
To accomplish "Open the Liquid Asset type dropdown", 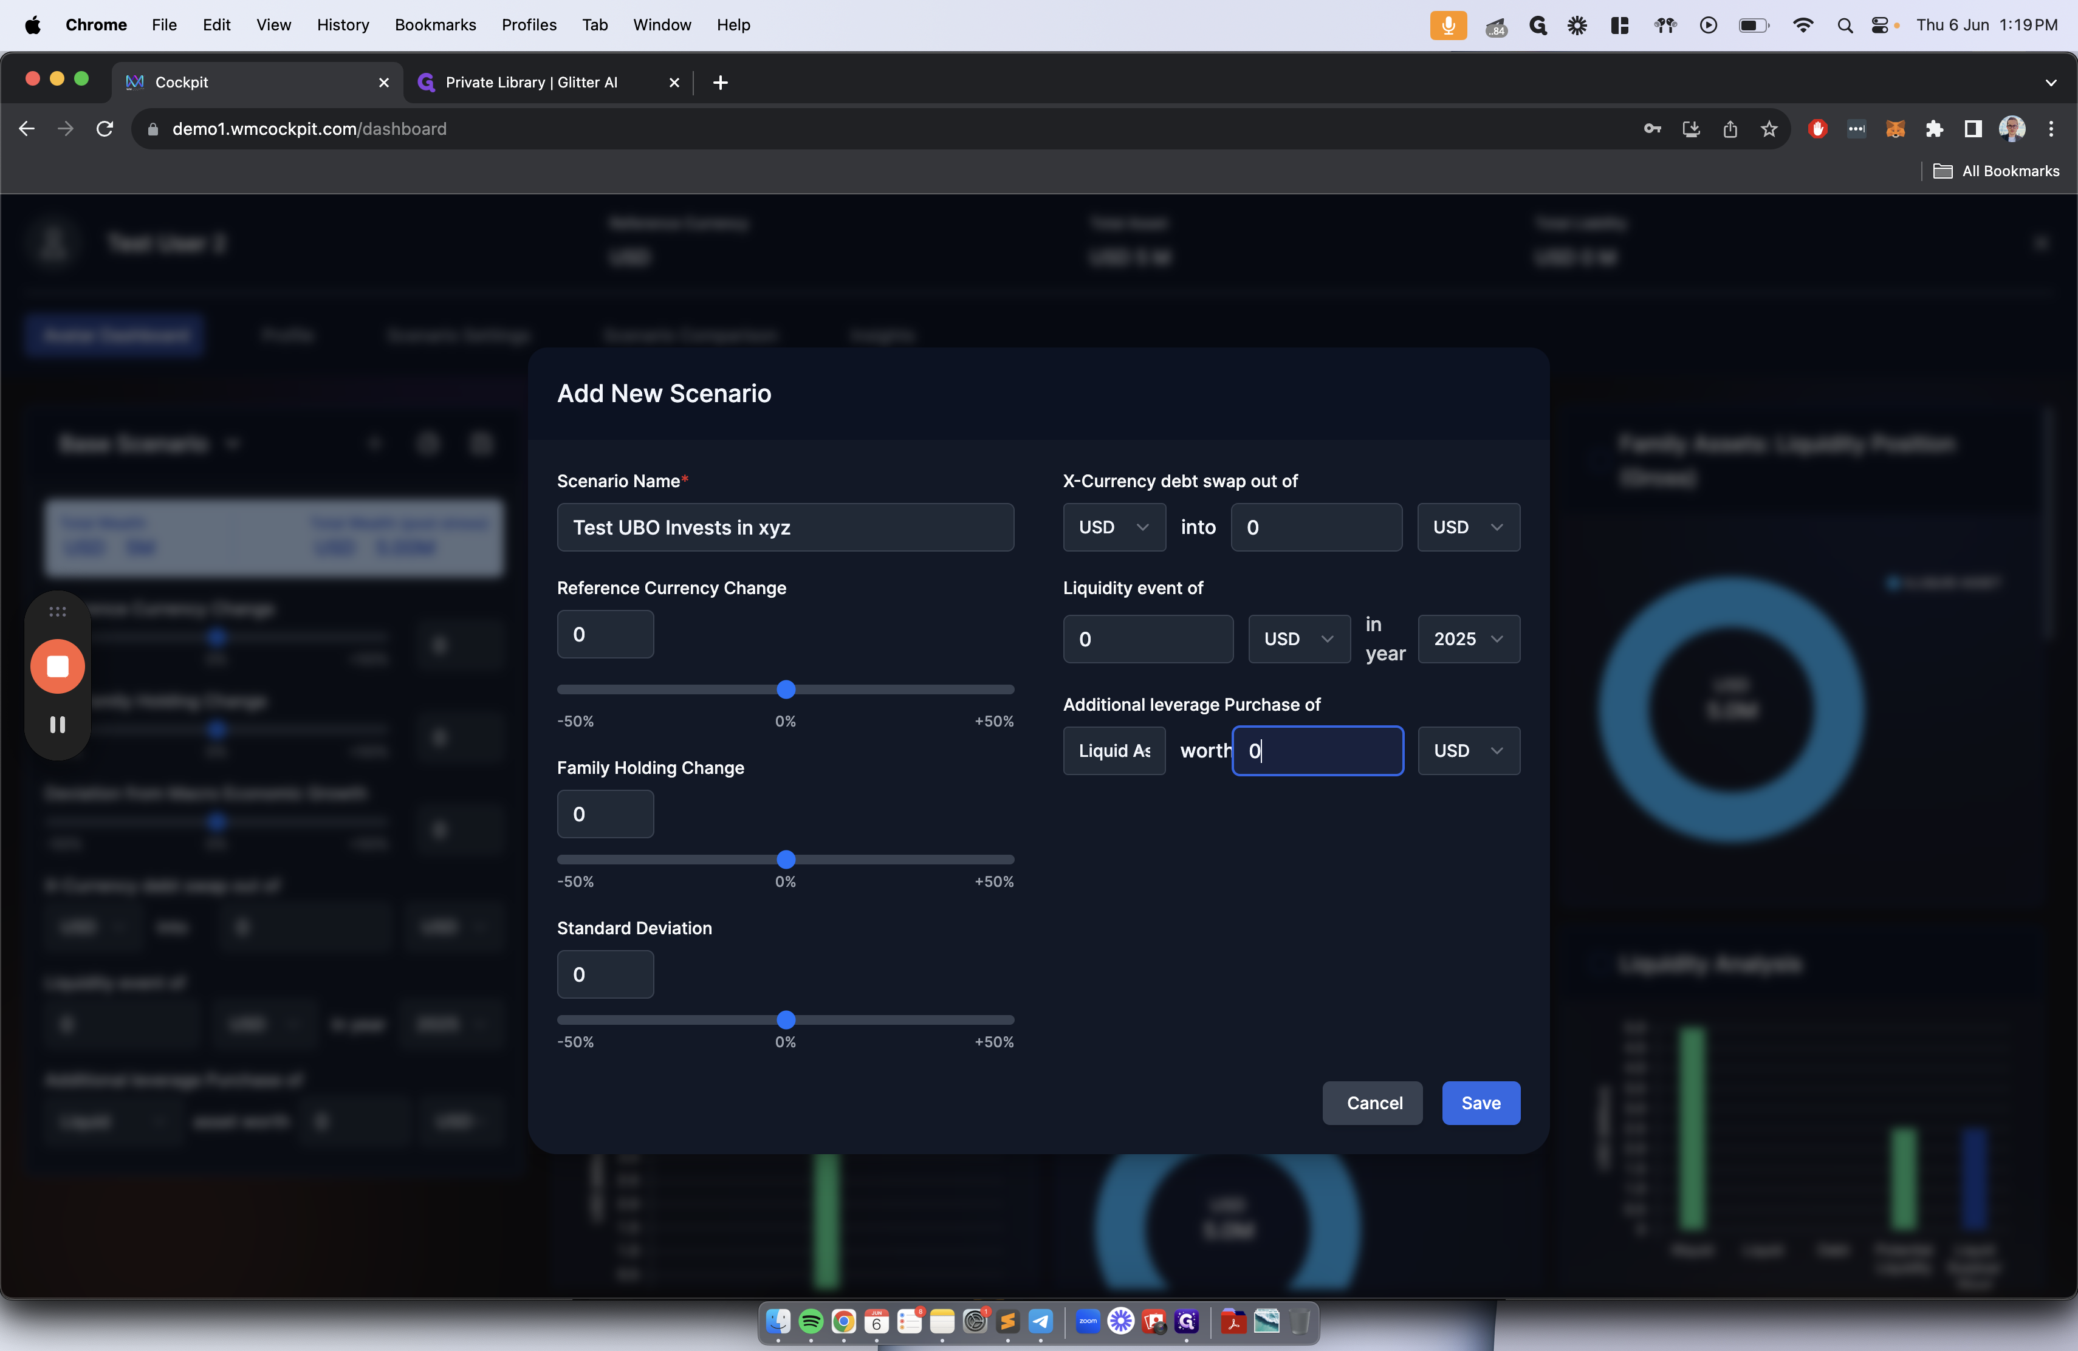I will pos(1114,751).
